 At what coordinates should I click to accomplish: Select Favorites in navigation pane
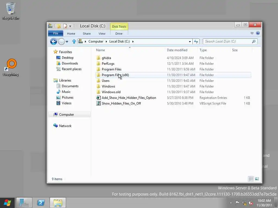(65, 52)
